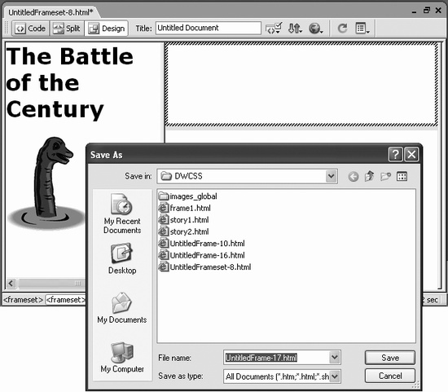This screenshot has width=448, height=392.
Task: Open the View options icon
Action: click(x=362, y=28)
